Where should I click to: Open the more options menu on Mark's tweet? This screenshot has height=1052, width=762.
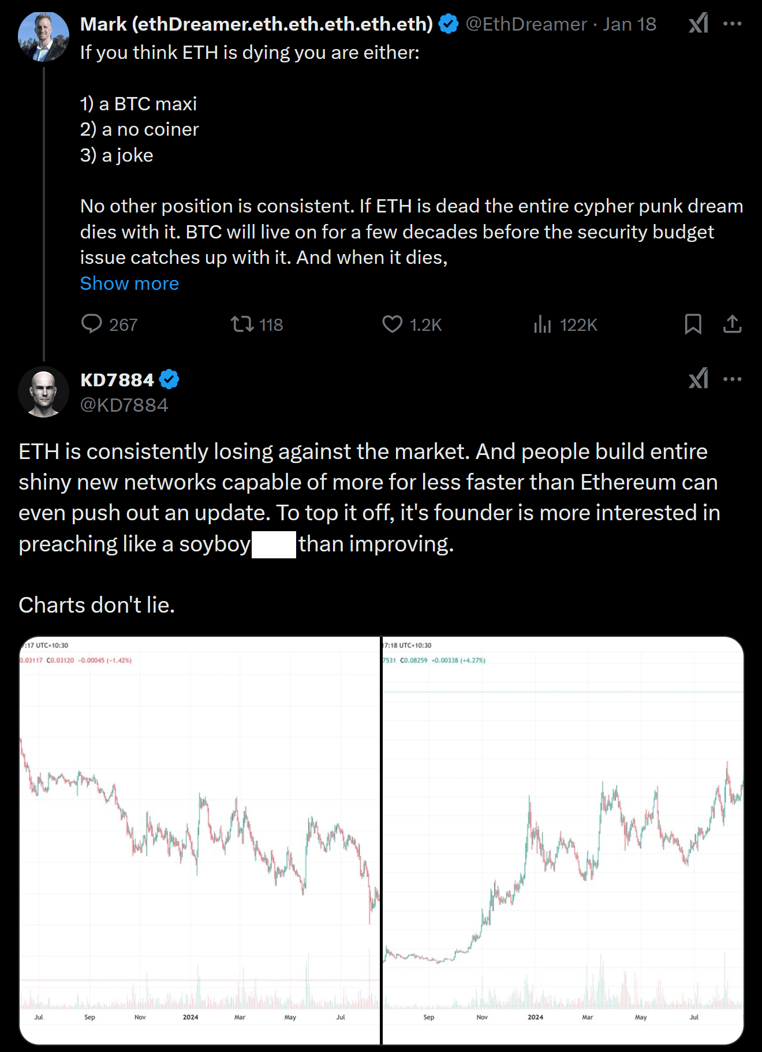[732, 24]
